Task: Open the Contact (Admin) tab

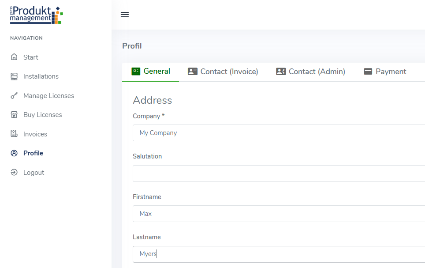Action: click(311, 72)
